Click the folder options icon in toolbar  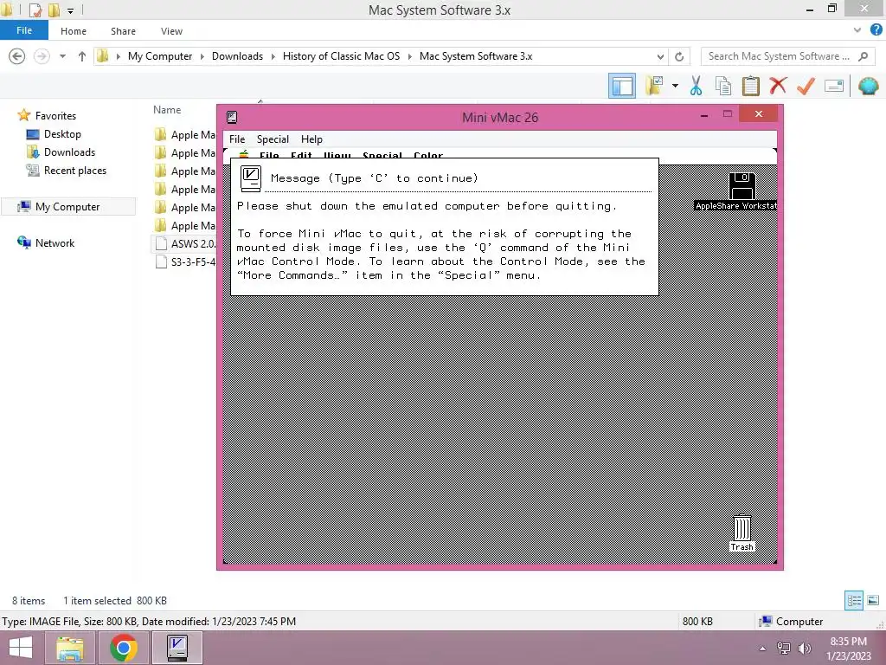point(656,86)
